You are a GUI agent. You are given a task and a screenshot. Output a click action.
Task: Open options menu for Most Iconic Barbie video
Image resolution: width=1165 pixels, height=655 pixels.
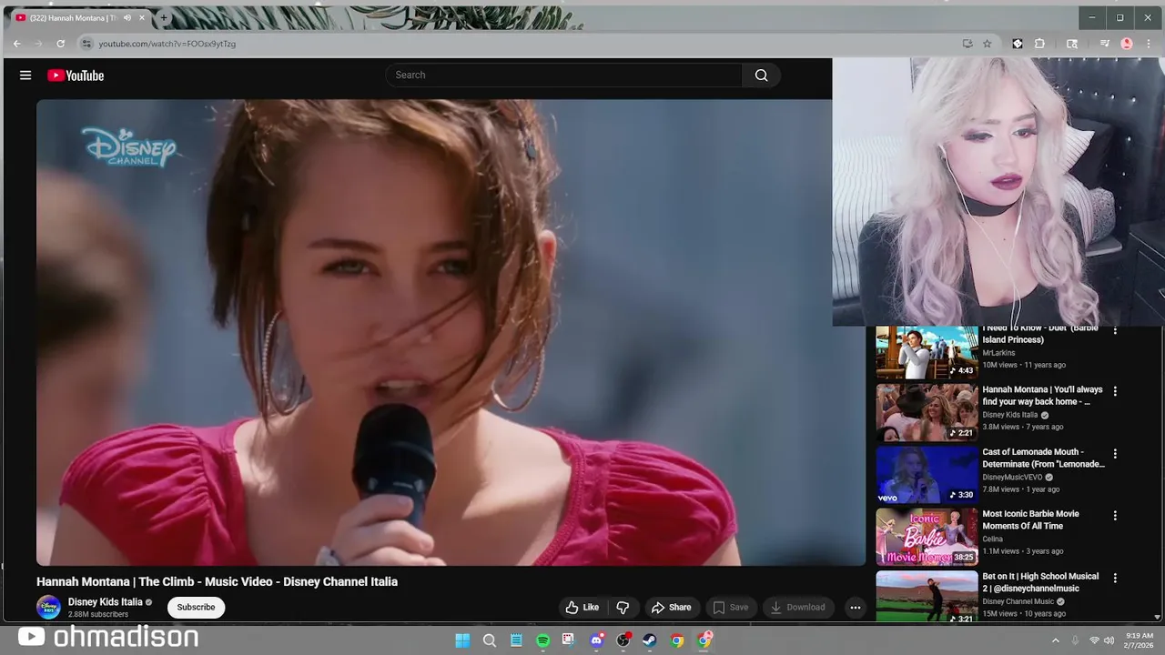(x=1115, y=516)
